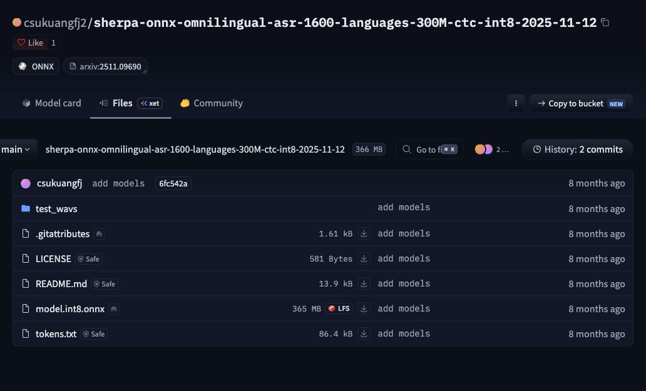Screen dimensions: 646x391
Task: Open commit hash 6fc542a
Action: pyautogui.click(x=173, y=183)
